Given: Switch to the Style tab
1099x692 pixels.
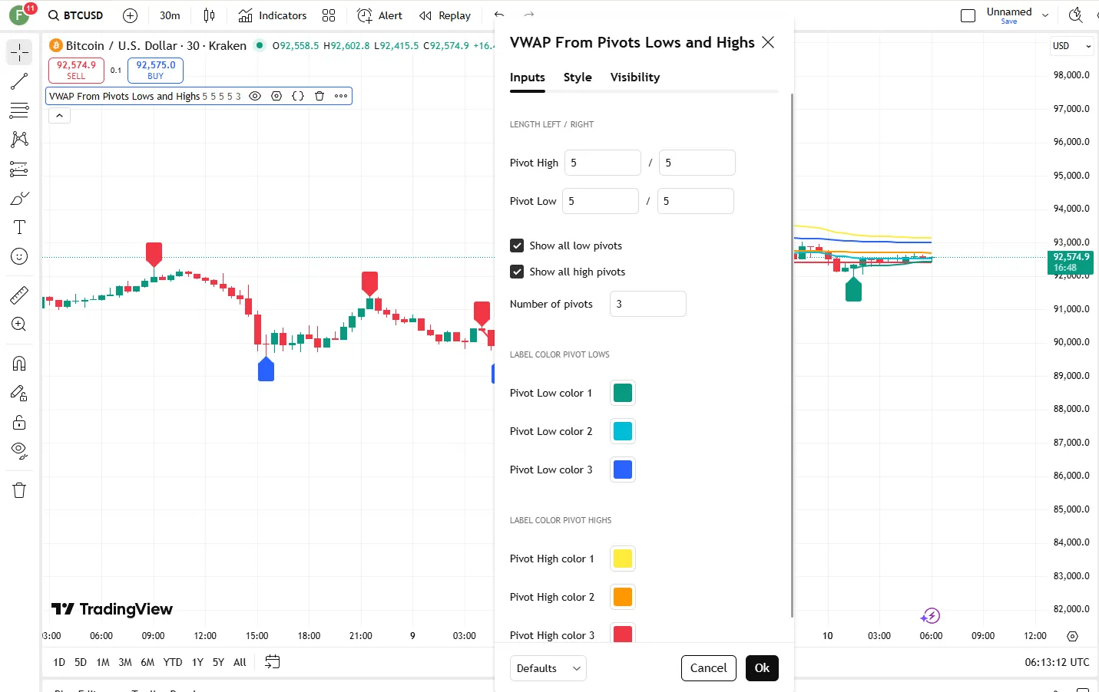Looking at the screenshot, I should pos(578,77).
